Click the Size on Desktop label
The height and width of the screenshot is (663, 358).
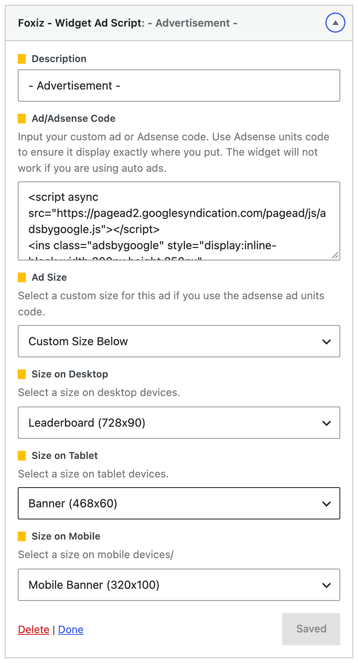click(70, 374)
